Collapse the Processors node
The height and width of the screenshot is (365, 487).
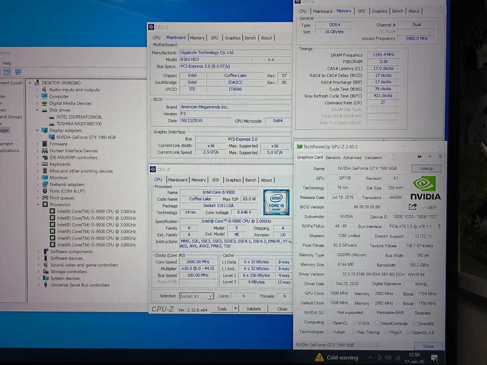coord(38,204)
